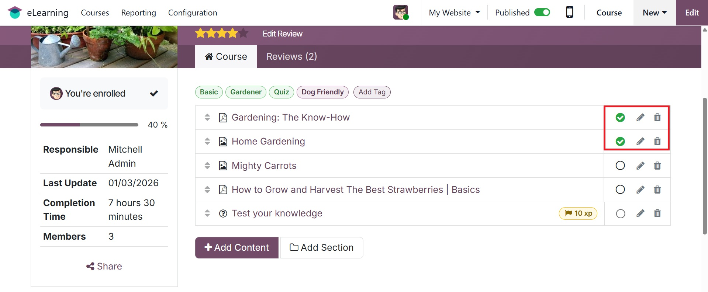
Task: Uncheck completion for Gardening: The Know-How
Action: click(620, 118)
